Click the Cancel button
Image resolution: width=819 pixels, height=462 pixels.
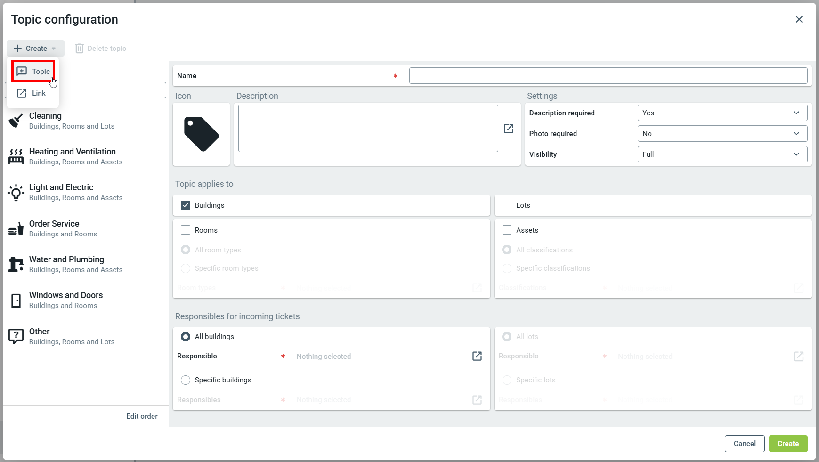click(x=744, y=444)
